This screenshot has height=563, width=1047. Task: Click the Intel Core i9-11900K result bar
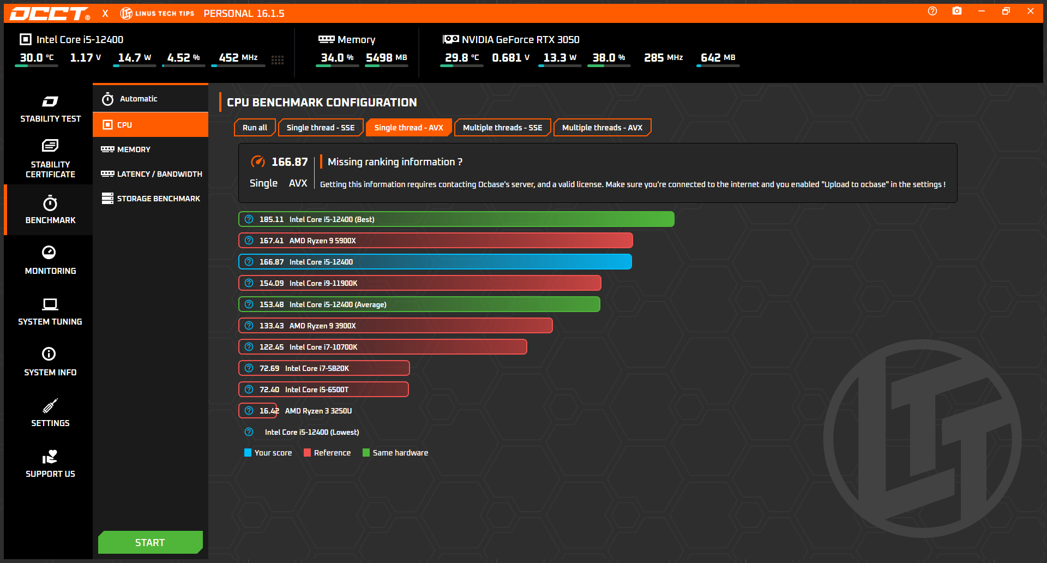point(420,283)
